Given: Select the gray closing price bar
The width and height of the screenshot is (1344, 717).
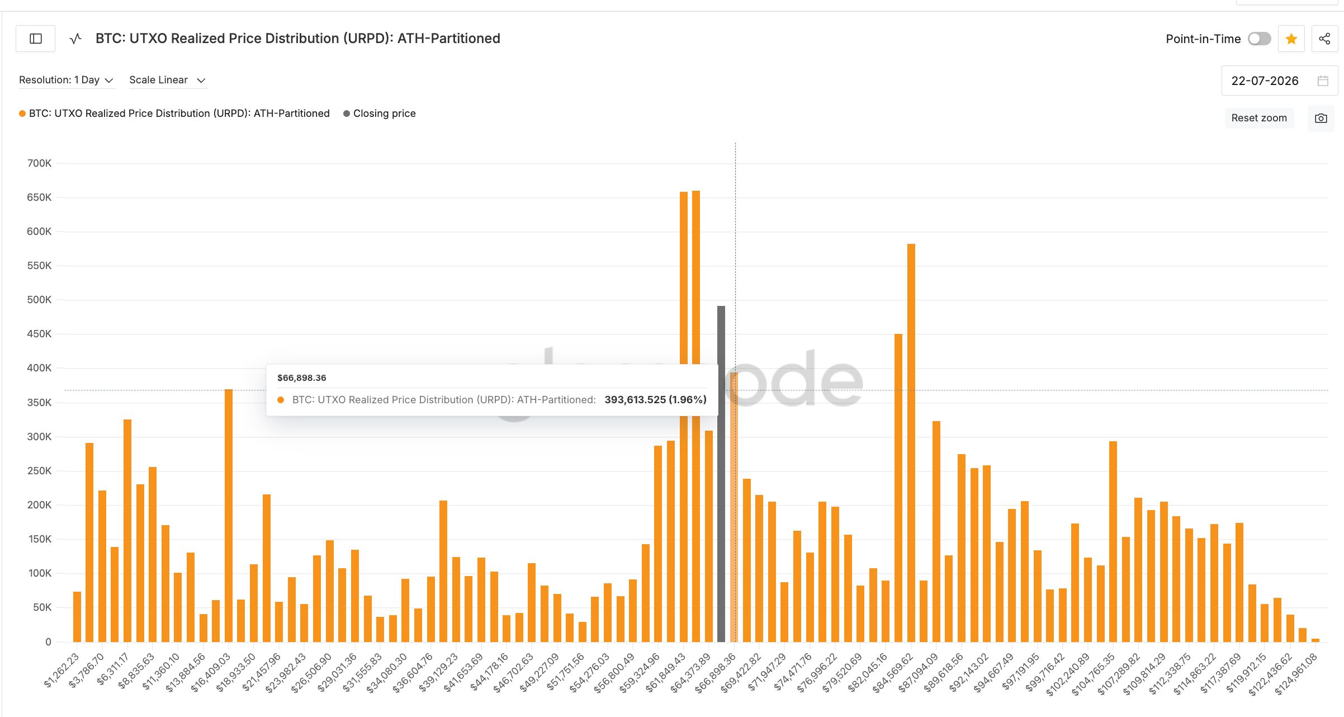Looking at the screenshot, I should click(721, 474).
